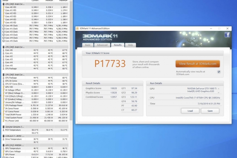Select the Results tab

click(x=118, y=45)
